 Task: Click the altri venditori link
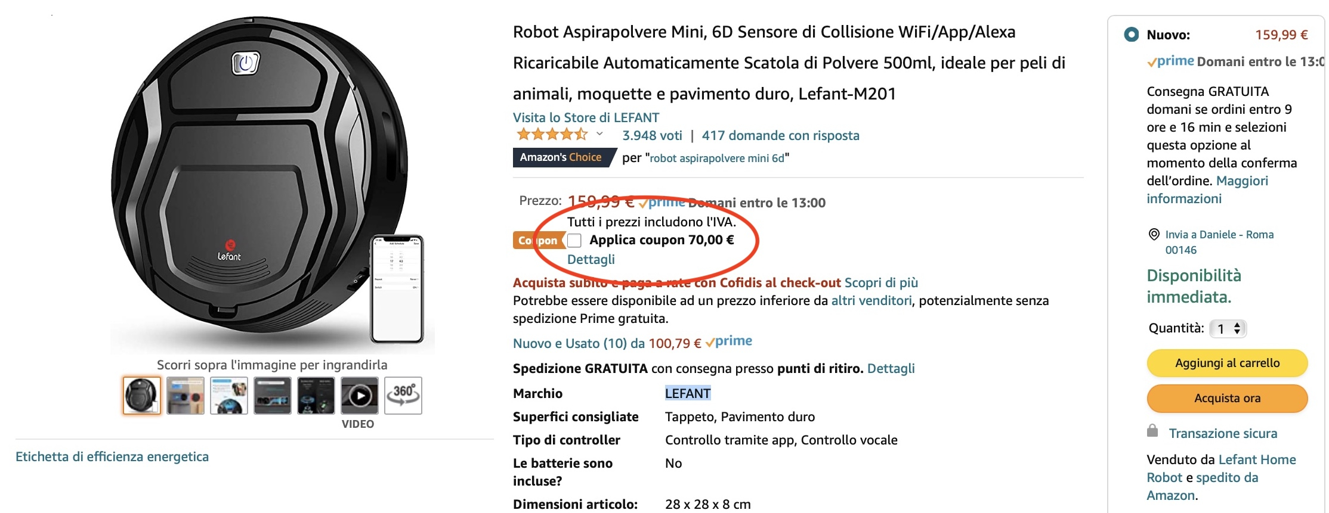[871, 300]
